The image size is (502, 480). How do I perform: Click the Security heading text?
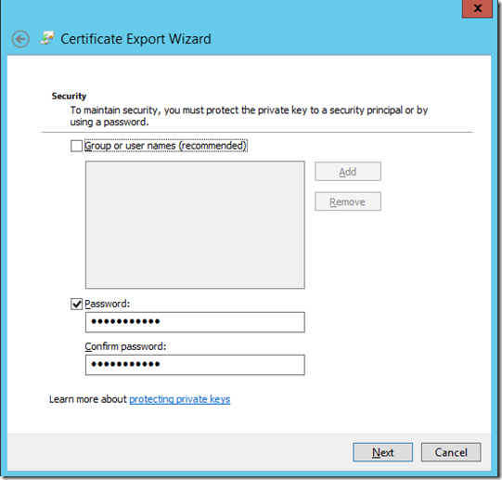pyautogui.click(x=69, y=97)
